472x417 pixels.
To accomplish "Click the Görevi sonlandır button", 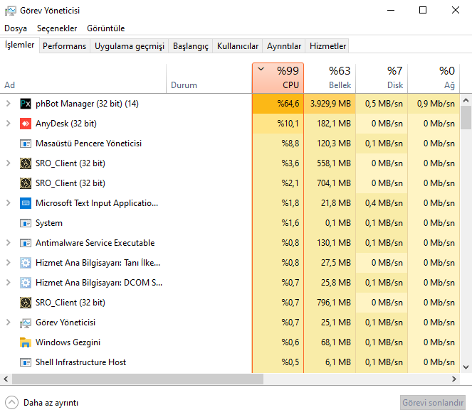I will click(x=433, y=403).
